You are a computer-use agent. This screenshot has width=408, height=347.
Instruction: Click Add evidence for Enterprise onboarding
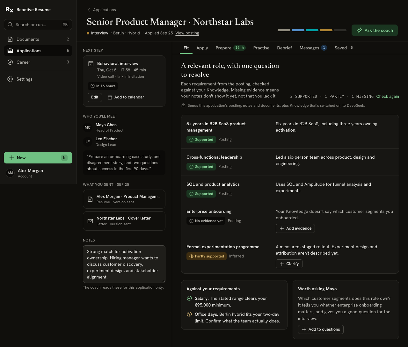[295, 228]
